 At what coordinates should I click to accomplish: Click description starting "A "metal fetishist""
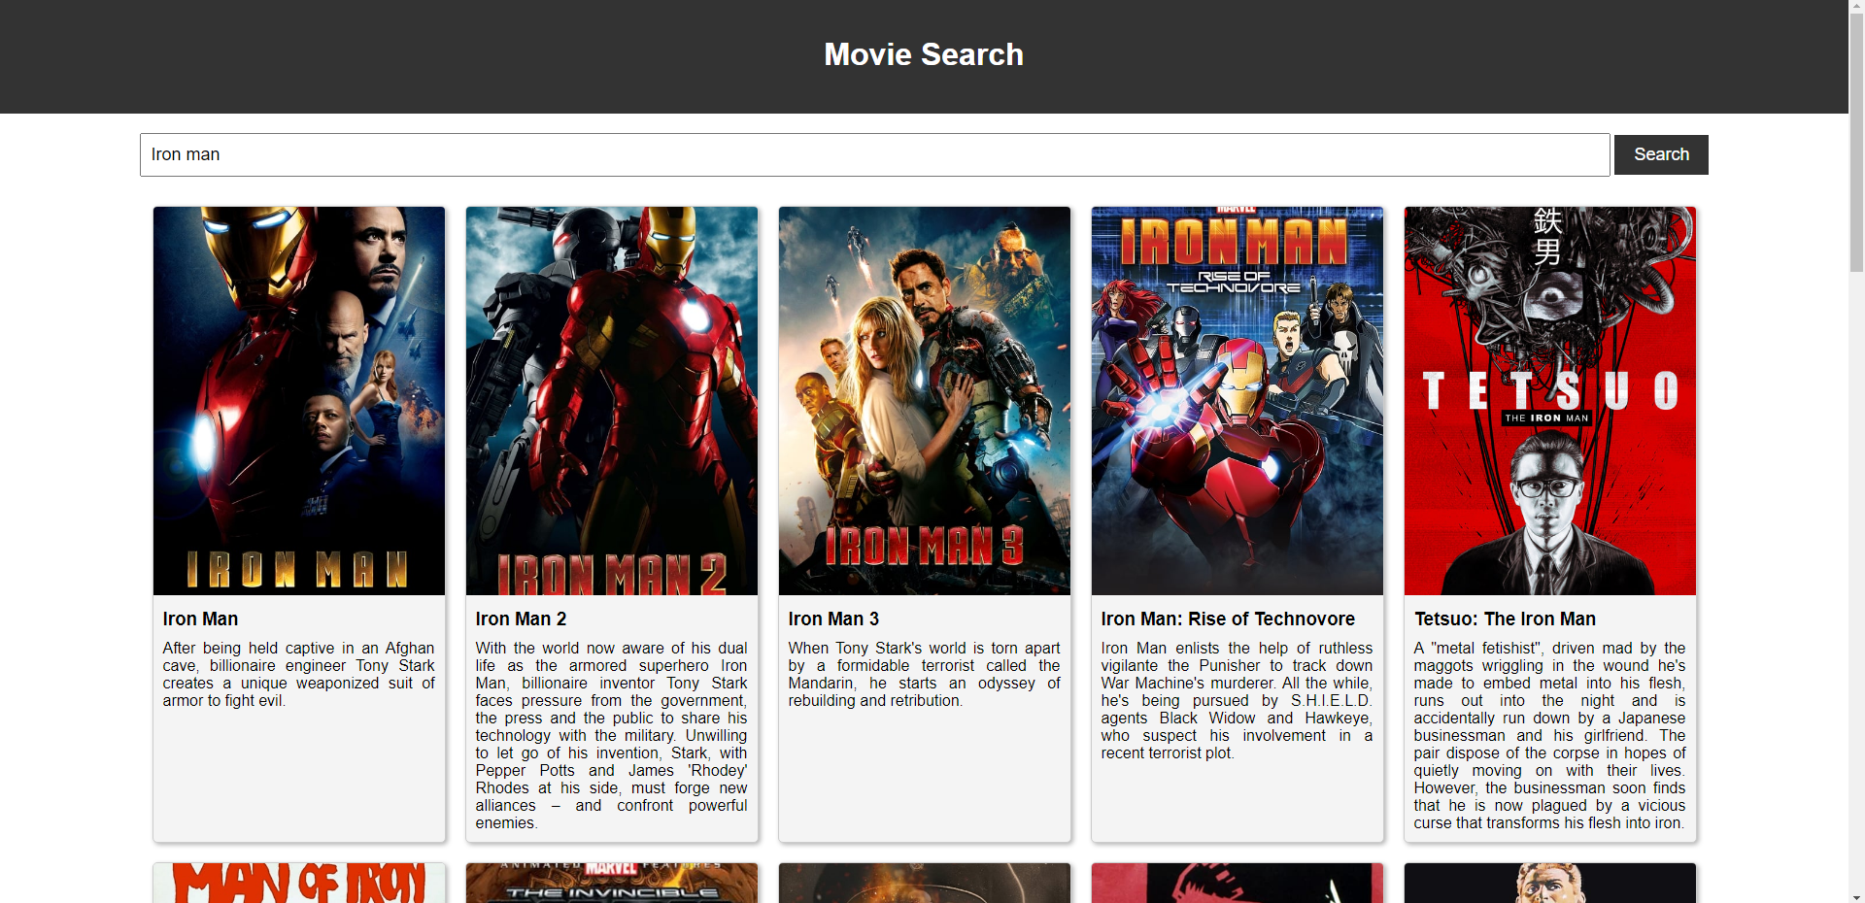click(x=1550, y=735)
